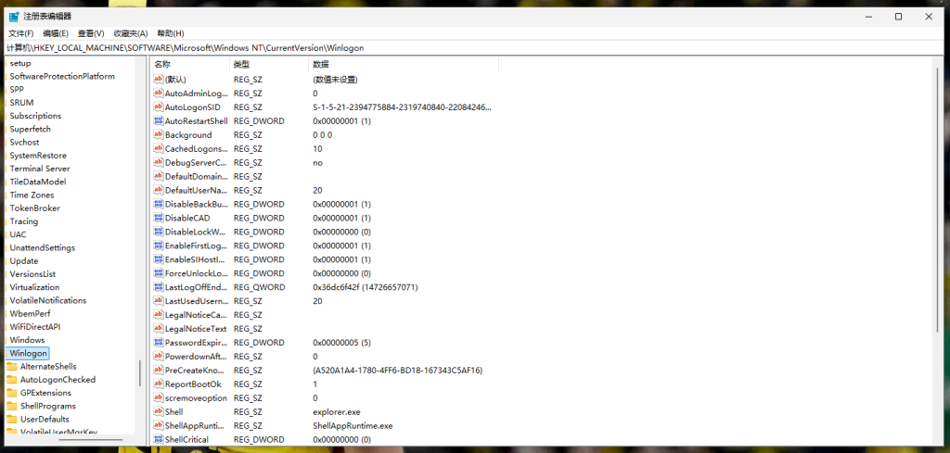Click the binary icon next to ForceUnlockLo value
Image resolution: width=950 pixels, height=453 pixels.
pos(159,273)
